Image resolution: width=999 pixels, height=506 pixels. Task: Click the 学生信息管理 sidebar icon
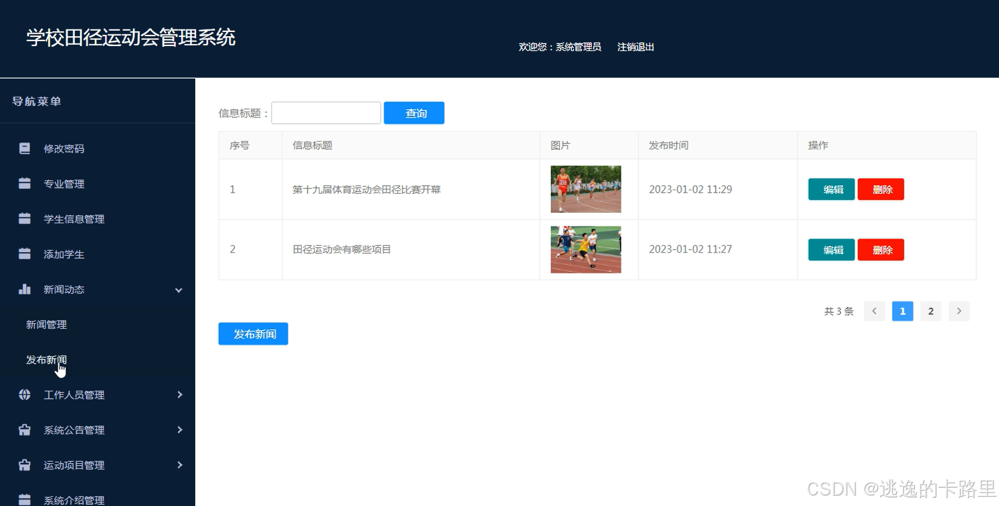tap(25, 219)
